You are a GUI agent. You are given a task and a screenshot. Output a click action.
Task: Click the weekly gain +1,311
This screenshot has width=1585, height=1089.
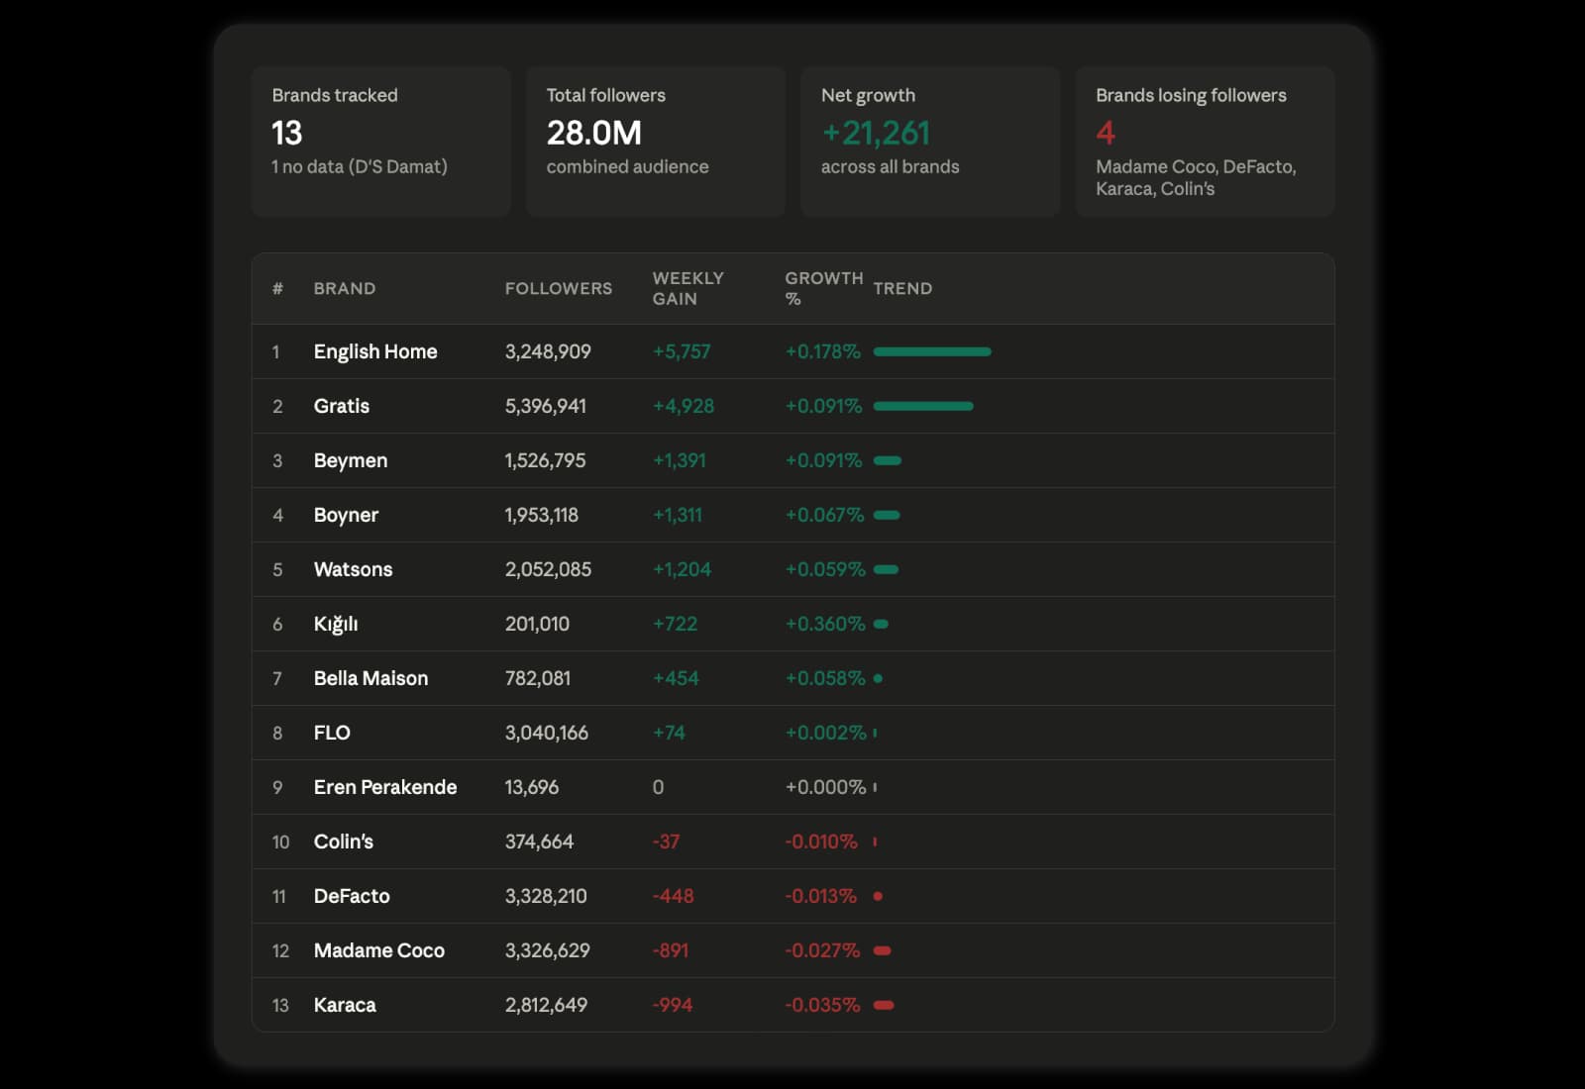pos(677,515)
